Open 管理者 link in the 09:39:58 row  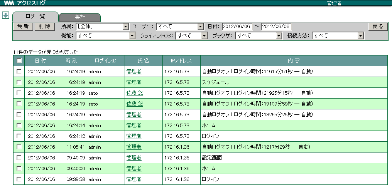[134, 179]
